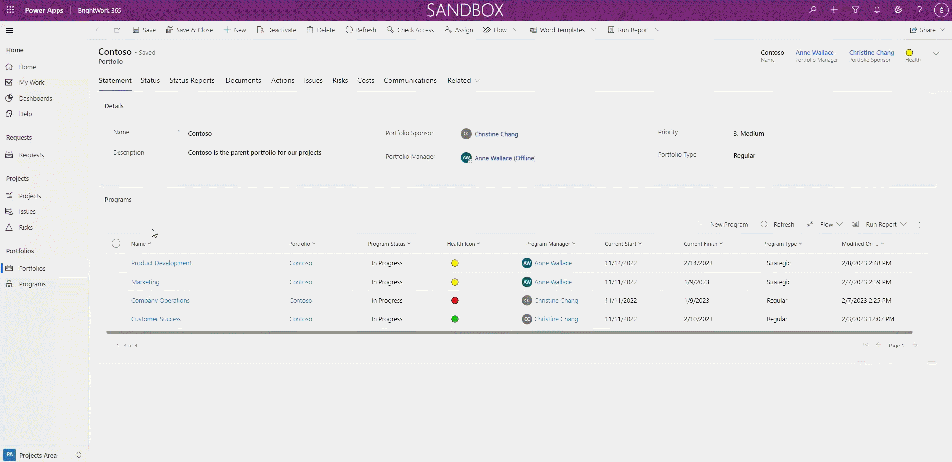Viewport: 952px width, 462px height.
Task: Collapse the sidebar with hamburger icon
Action: pos(9,30)
